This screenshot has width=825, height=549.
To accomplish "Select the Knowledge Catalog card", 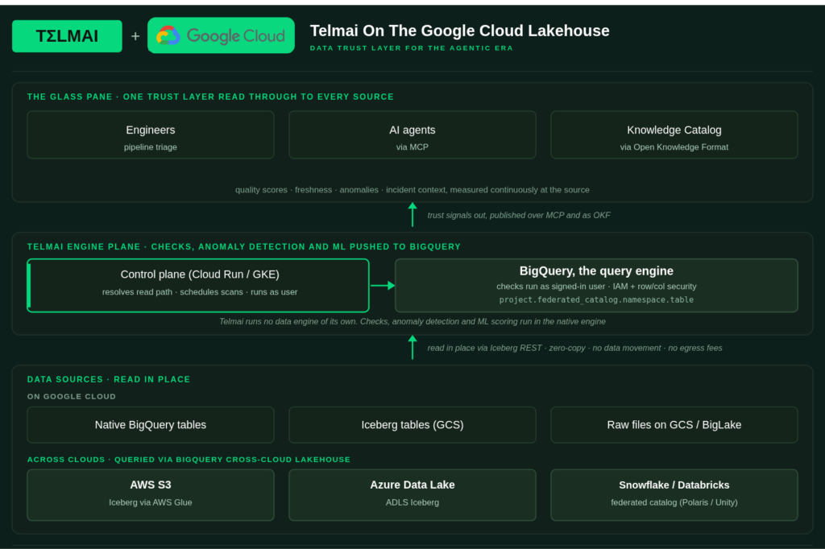I will pos(674,134).
